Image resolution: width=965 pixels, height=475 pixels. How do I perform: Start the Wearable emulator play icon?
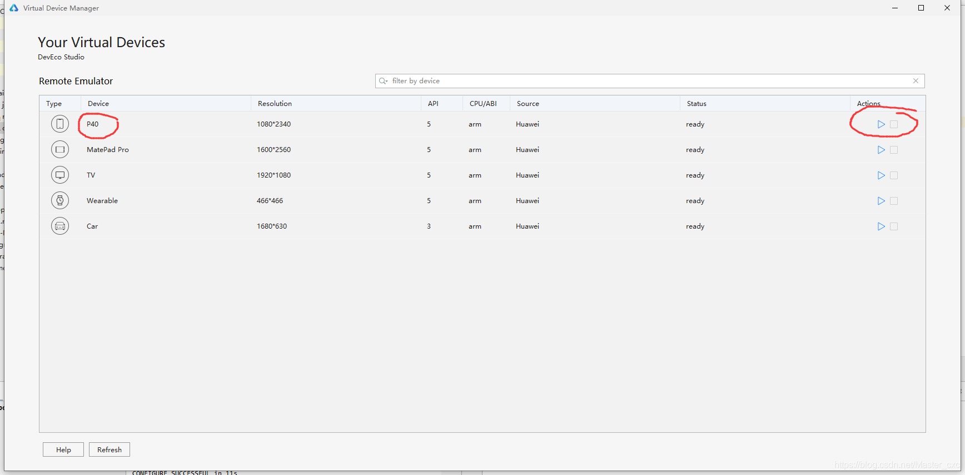point(881,201)
